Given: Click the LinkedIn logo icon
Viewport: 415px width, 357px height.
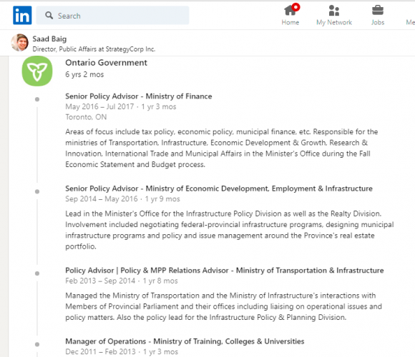Looking at the screenshot, I should [22, 15].
